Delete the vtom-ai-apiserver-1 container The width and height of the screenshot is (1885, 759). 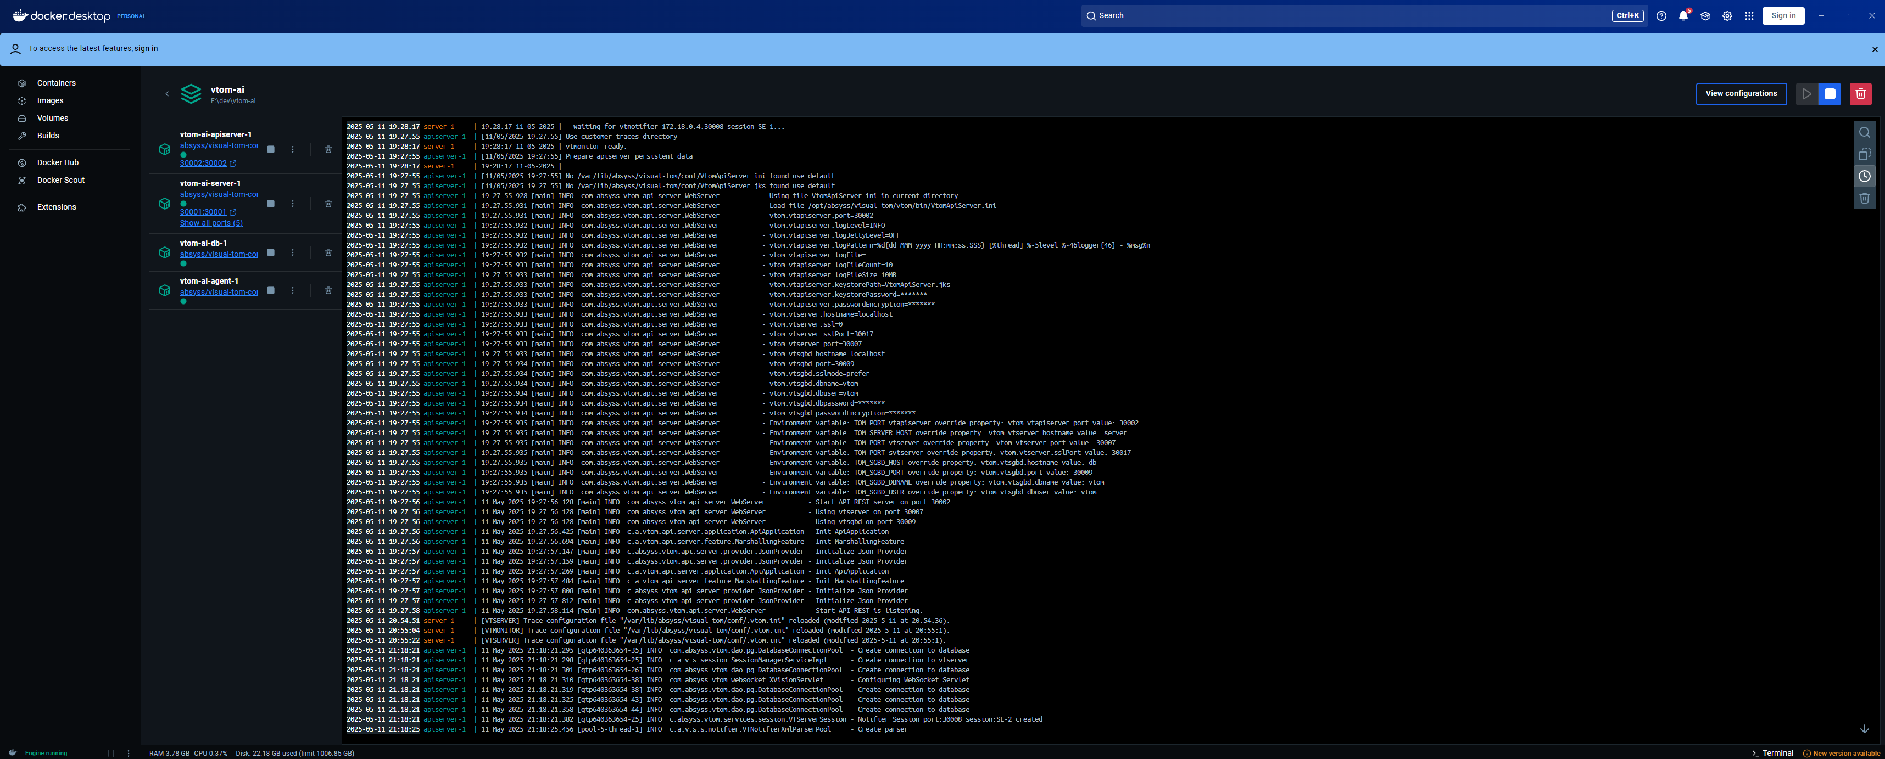328,149
